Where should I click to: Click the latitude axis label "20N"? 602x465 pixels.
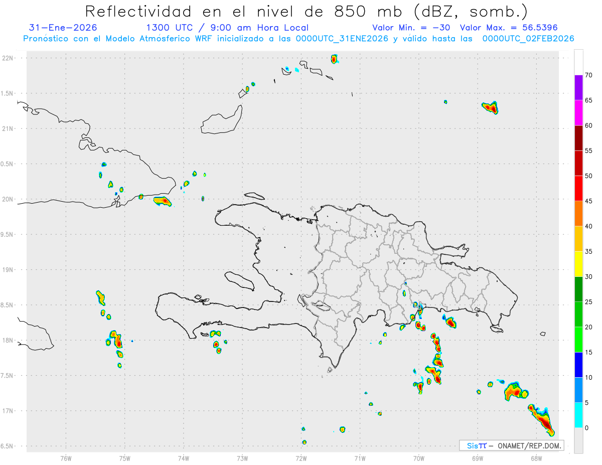pyautogui.click(x=9, y=199)
